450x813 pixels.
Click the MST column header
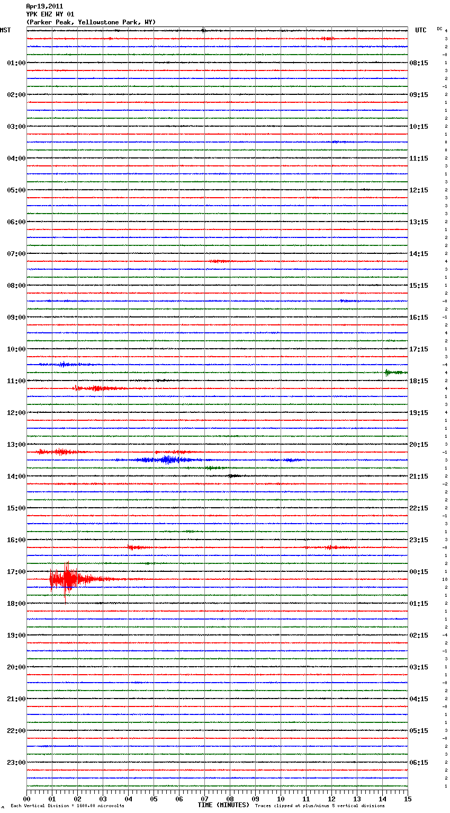pos(5,30)
